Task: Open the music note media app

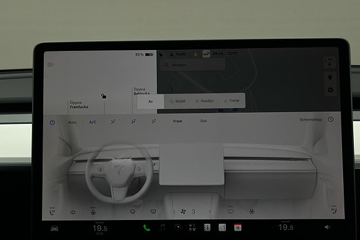Action: tap(162, 227)
